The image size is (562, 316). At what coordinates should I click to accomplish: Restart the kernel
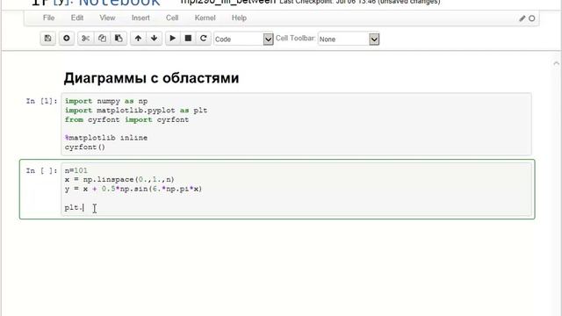(203, 39)
